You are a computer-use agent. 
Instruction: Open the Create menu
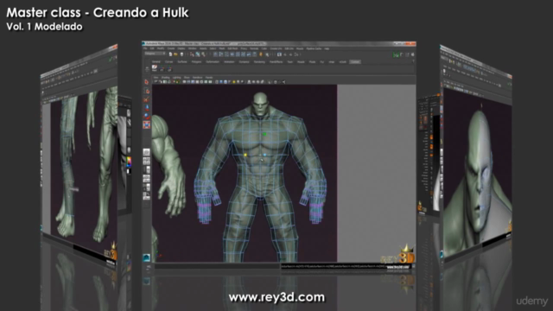[171, 48]
